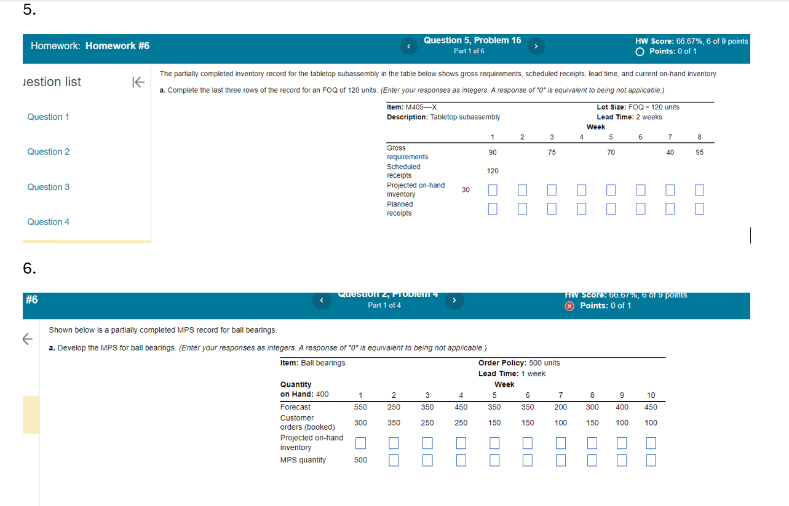Viewport: 789px width, 506px height.
Task: Click the Homework #6 title in header
Action: pos(117,46)
